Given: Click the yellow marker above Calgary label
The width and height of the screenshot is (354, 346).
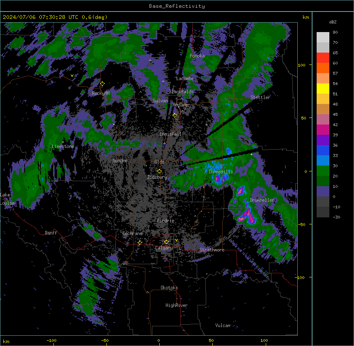Looking at the screenshot, I should [166, 242].
